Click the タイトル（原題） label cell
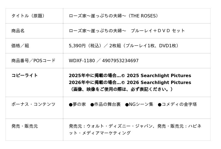 (x=28, y=16)
